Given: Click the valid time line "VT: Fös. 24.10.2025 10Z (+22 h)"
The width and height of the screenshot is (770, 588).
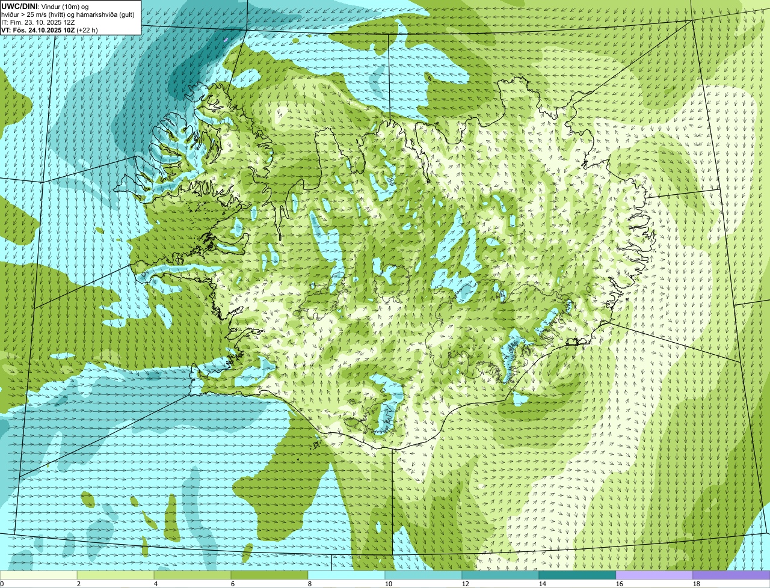Looking at the screenshot, I should click(x=49, y=29).
